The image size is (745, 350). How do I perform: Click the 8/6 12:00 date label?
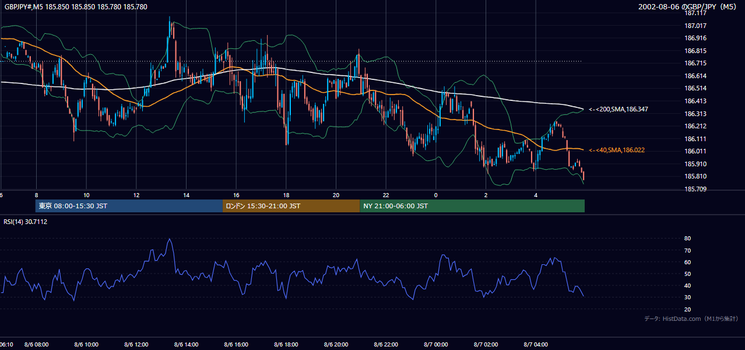(136, 344)
